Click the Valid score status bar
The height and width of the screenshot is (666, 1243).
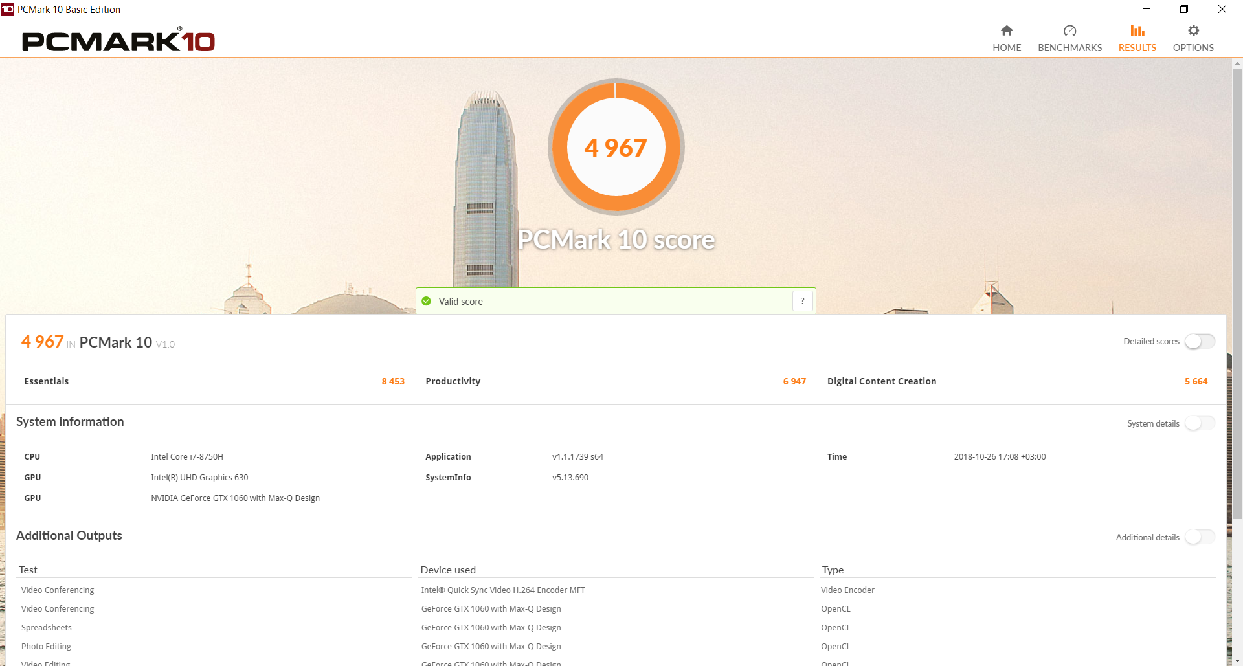click(x=616, y=301)
